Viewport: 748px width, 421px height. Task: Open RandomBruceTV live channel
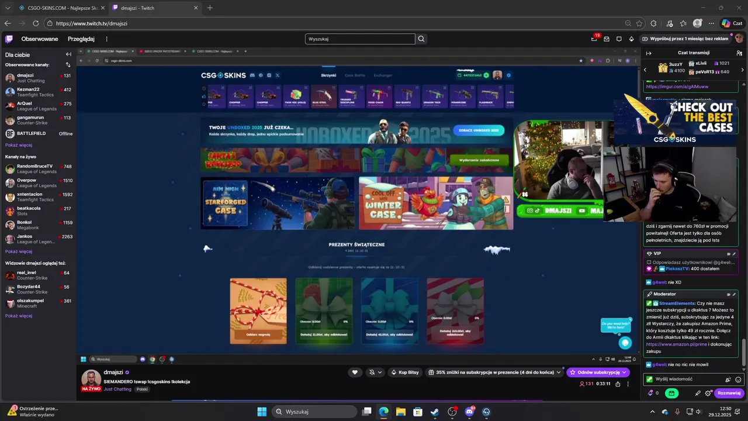(38, 169)
